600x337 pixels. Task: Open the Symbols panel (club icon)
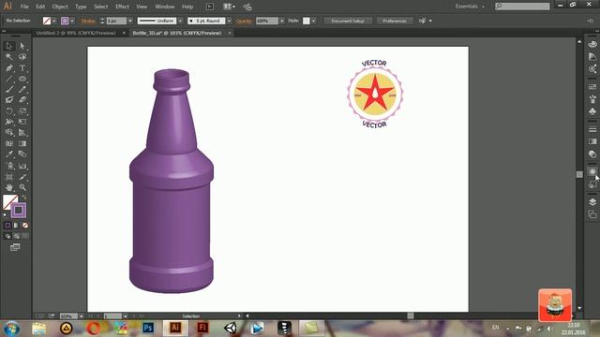tap(592, 111)
